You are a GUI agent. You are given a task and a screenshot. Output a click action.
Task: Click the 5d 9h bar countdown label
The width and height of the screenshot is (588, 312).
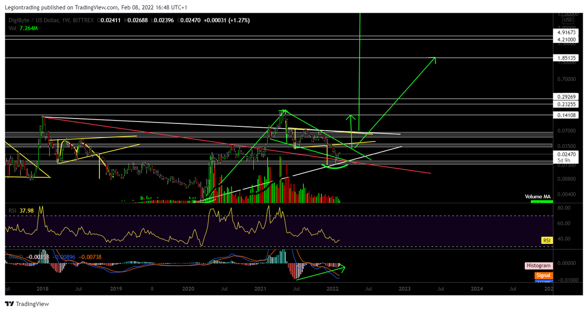pyautogui.click(x=564, y=160)
